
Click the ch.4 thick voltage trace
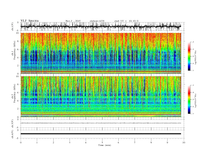pos(101,134)
